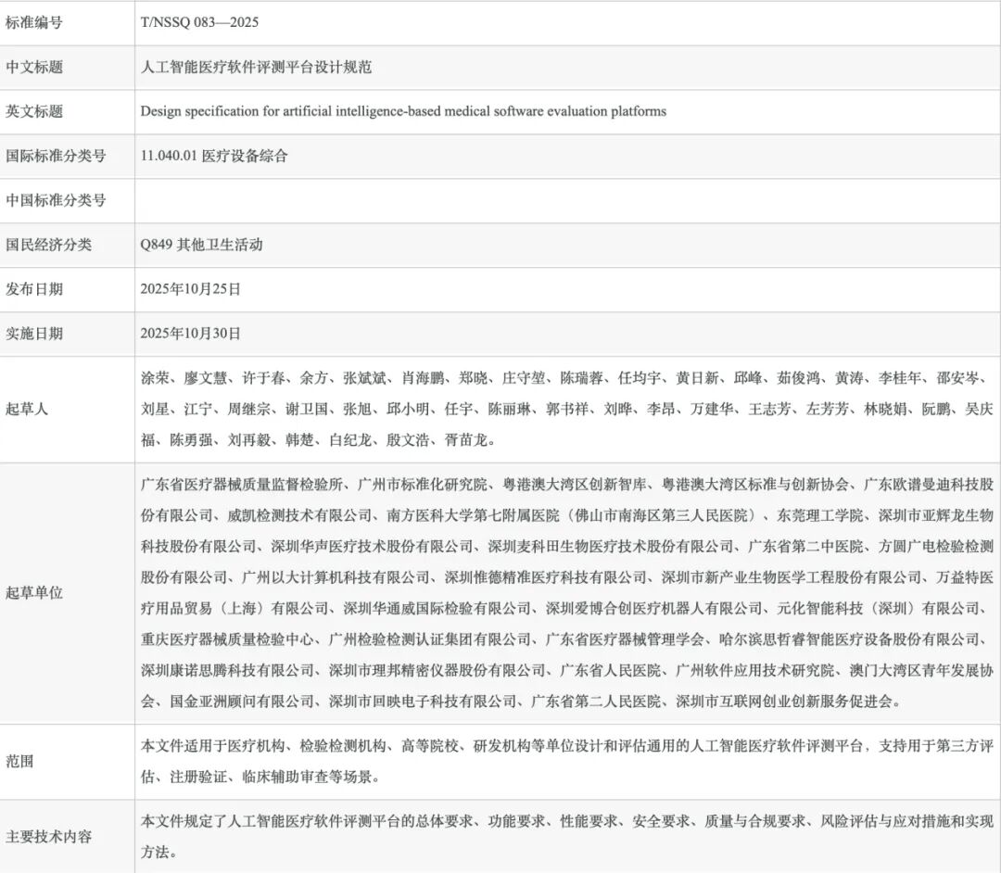This screenshot has width=1001, height=873.
Task: Click the 主要技术内容 label cell
Action: click(x=48, y=836)
